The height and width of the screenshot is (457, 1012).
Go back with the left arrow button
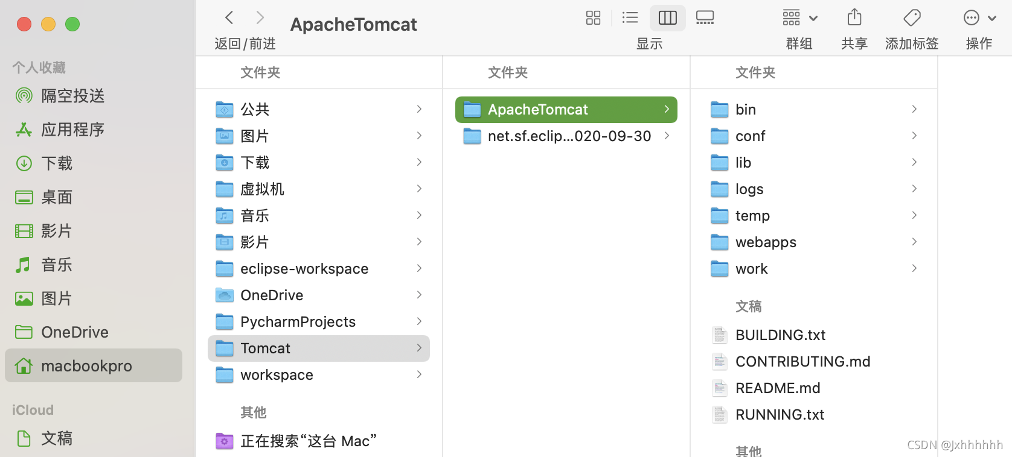pyautogui.click(x=229, y=17)
